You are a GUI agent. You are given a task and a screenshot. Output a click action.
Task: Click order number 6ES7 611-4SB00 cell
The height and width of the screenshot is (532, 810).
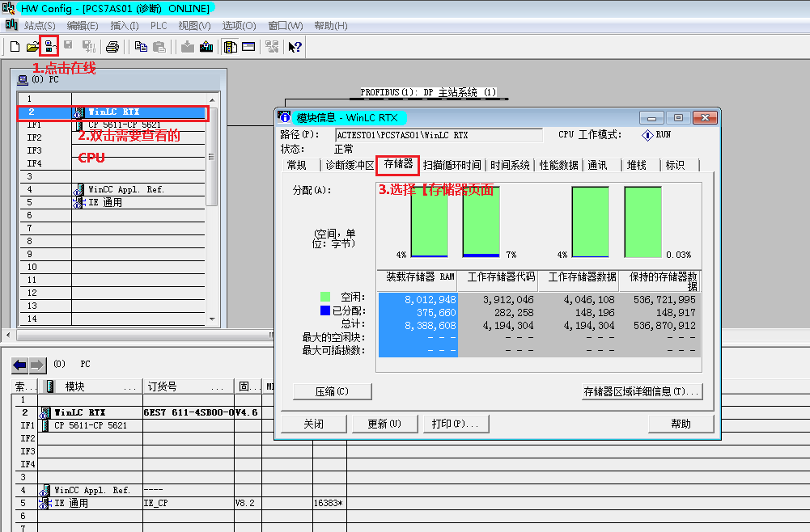[x=188, y=412]
